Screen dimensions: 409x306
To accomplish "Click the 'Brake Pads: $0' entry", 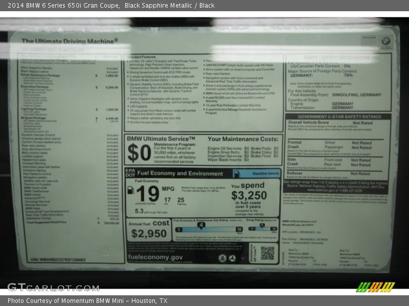I will [264, 148].
